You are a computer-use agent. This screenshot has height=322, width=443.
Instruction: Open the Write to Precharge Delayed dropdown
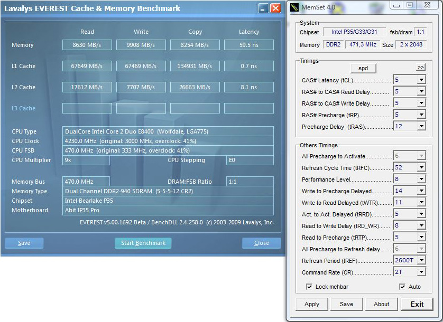click(421, 191)
